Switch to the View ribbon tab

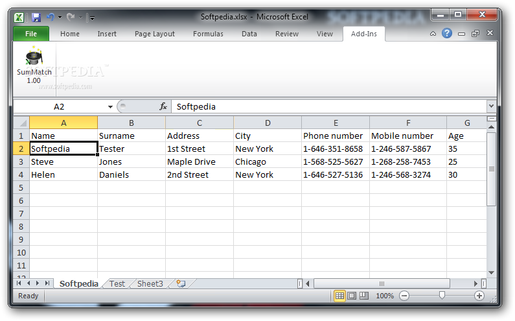[x=325, y=34]
